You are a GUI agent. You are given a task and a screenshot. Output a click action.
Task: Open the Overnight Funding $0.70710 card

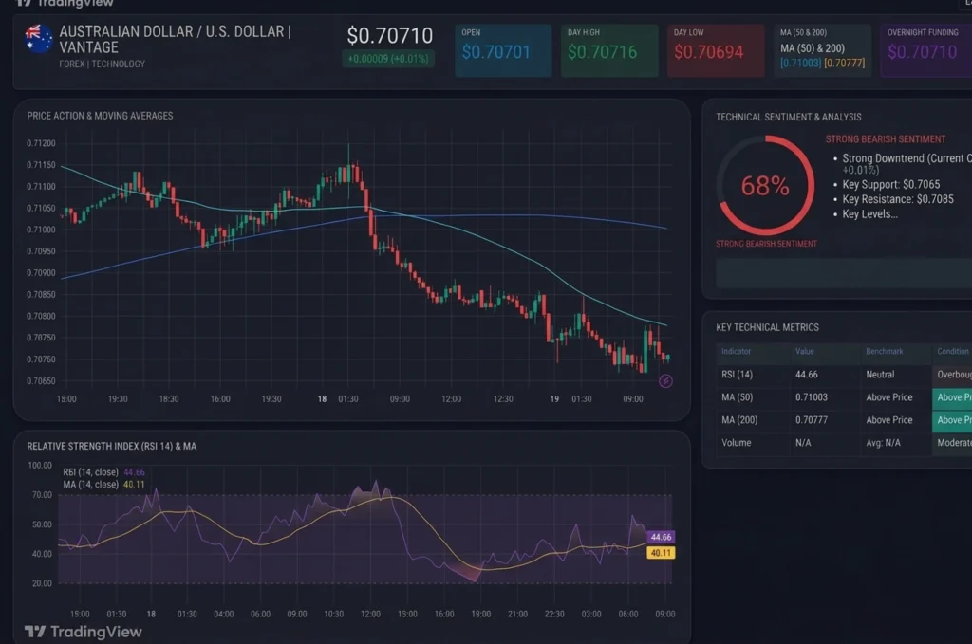(926, 50)
